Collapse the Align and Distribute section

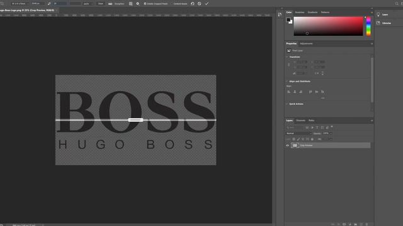coord(287,82)
